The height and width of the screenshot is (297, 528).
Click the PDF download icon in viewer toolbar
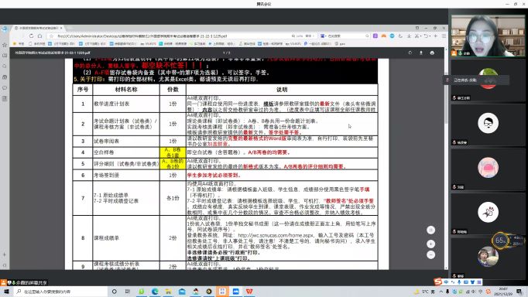point(421,53)
